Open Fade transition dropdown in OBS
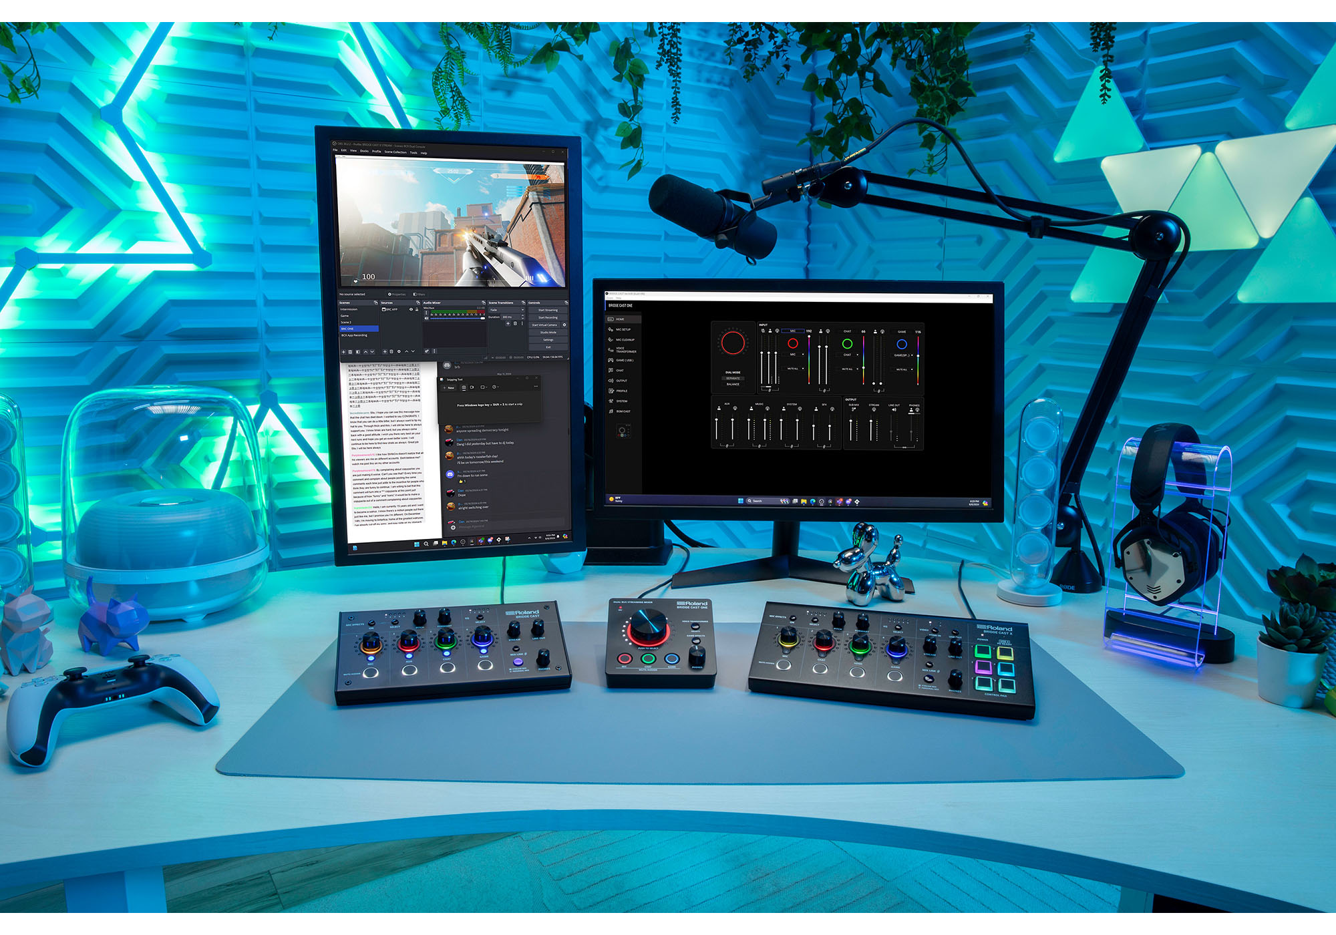1336x935 pixels. click(506, 310)
